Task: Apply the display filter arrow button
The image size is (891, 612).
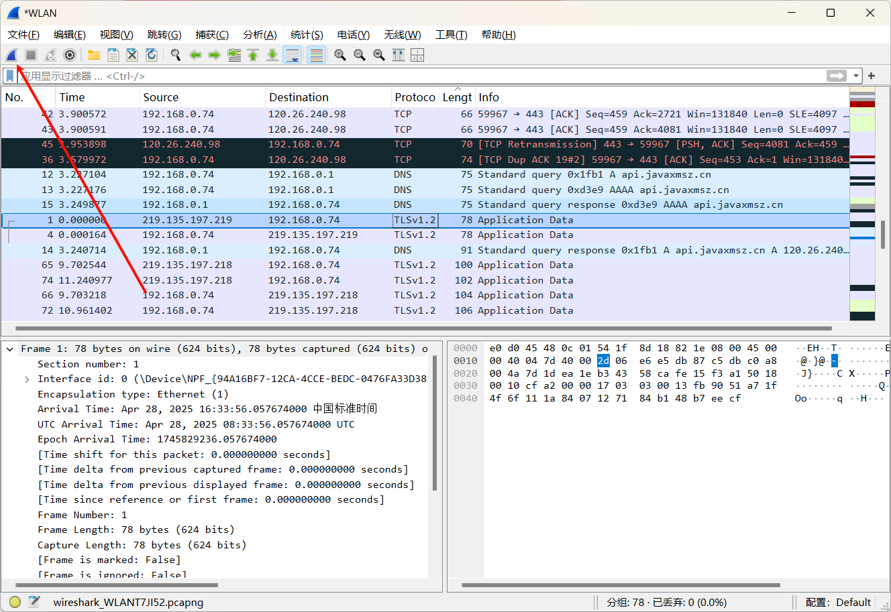Action: (837, 76)
